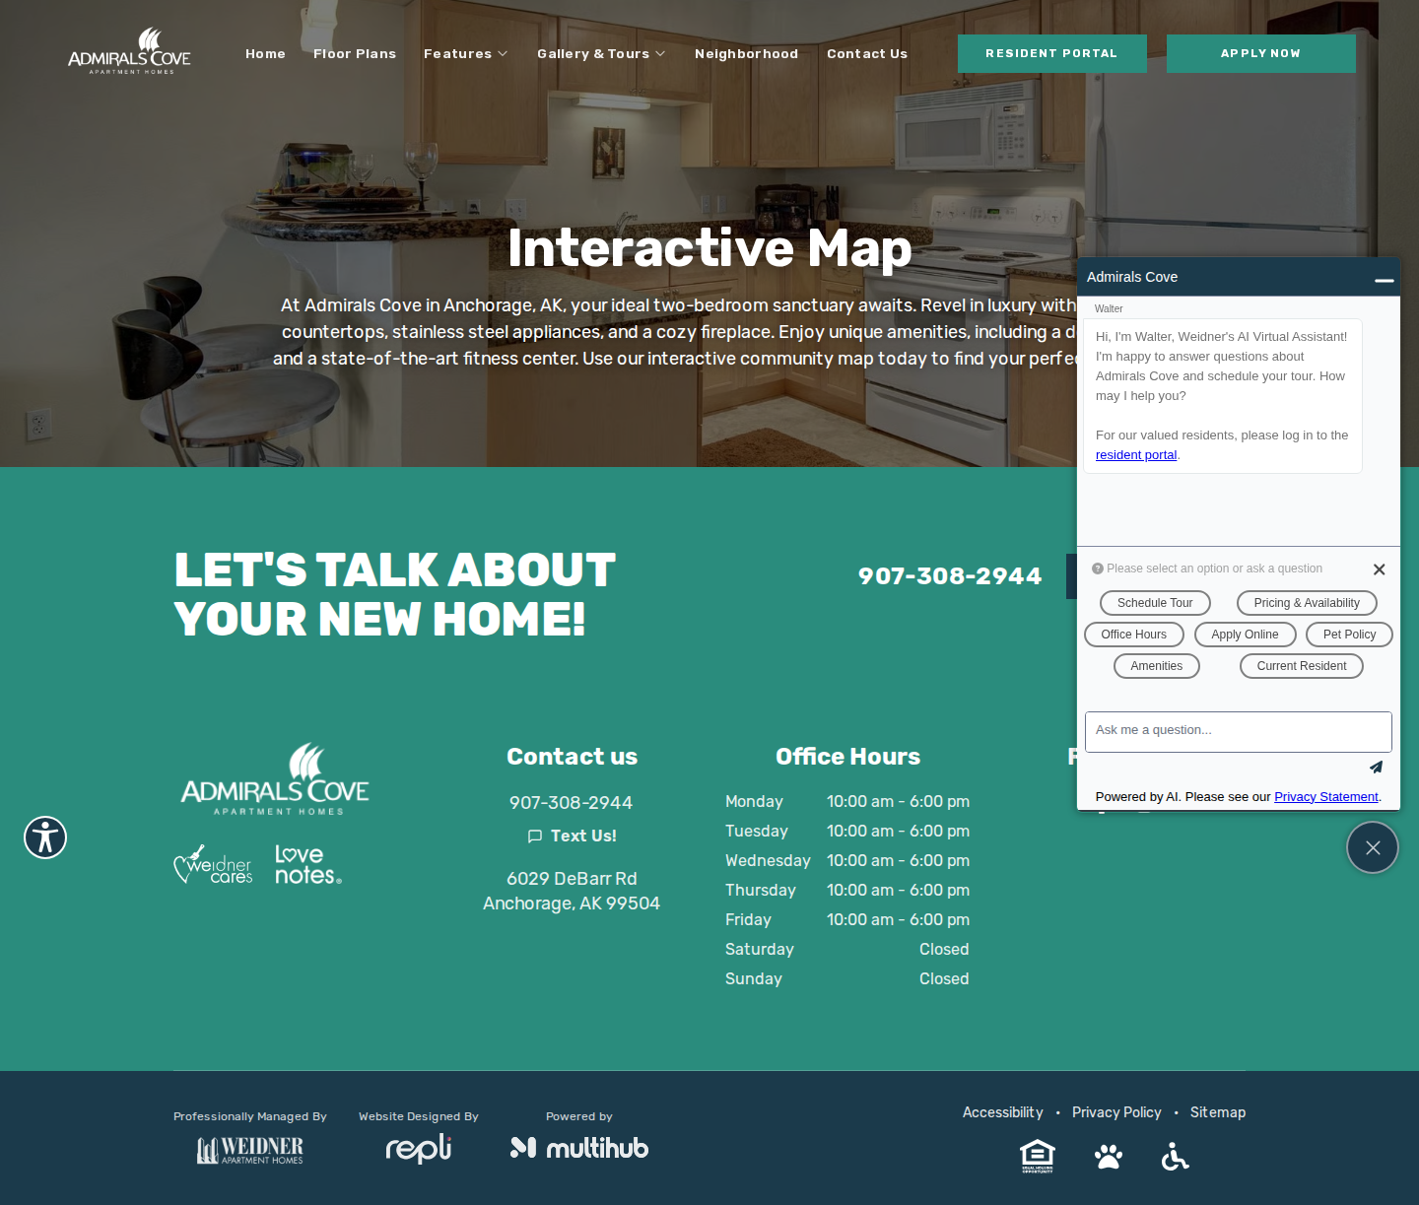Open the resident portal link in chat

(1136, 455)
